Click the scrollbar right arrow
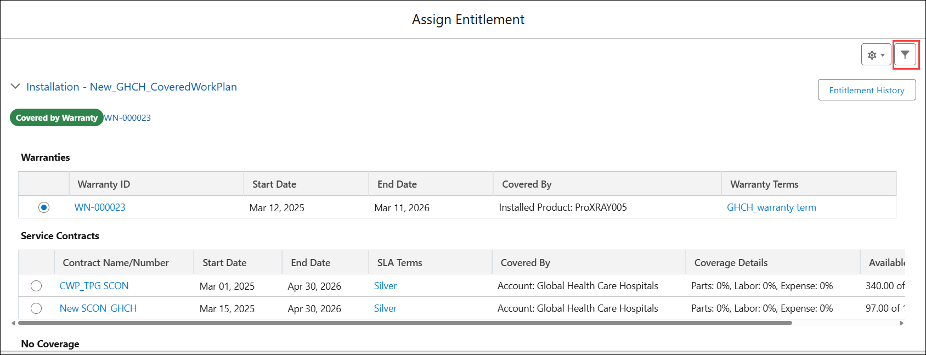 point(901,323)
